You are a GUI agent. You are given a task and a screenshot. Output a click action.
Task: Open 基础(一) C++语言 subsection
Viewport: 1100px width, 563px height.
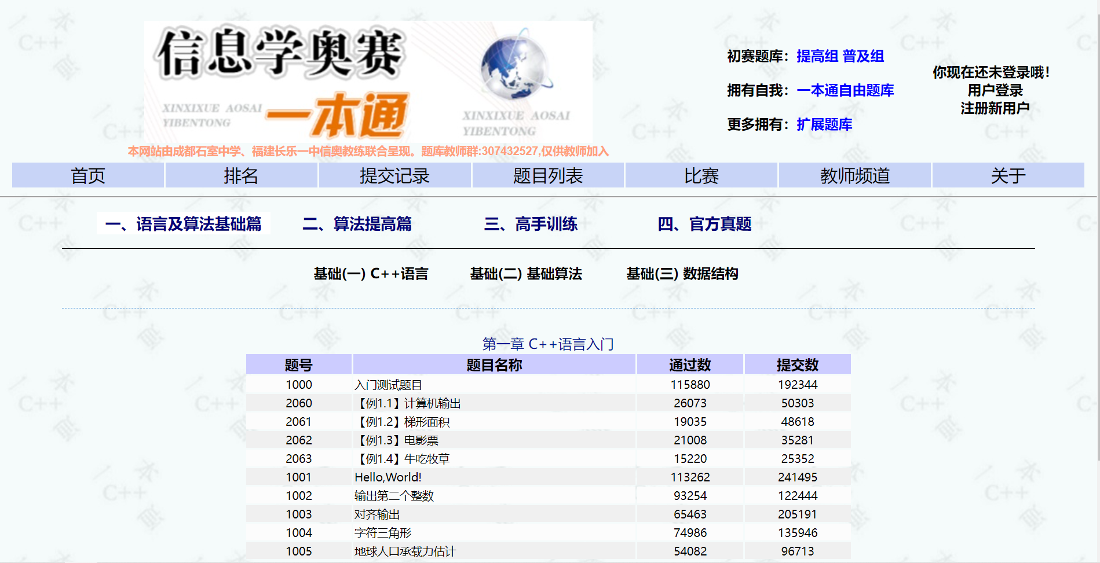(371, 274)
